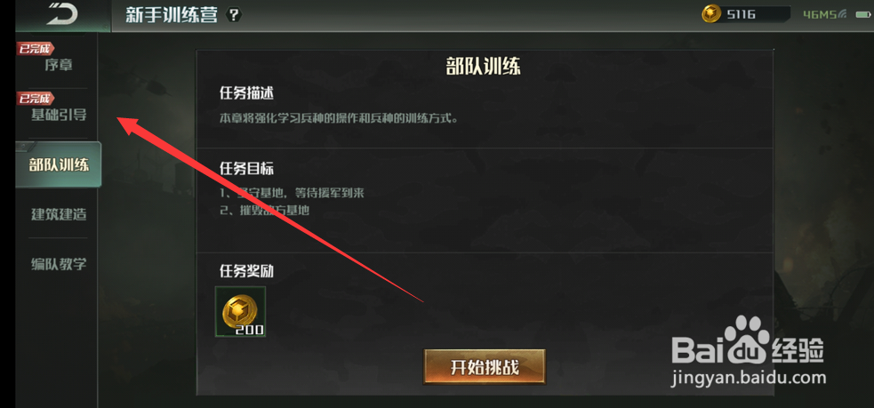Tap the gold coin currency icon

[x=711, y=14]
